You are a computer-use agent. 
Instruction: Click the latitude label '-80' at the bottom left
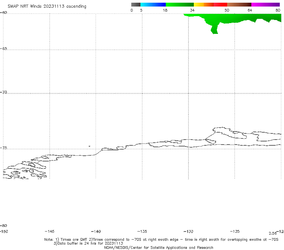[3, 225]
